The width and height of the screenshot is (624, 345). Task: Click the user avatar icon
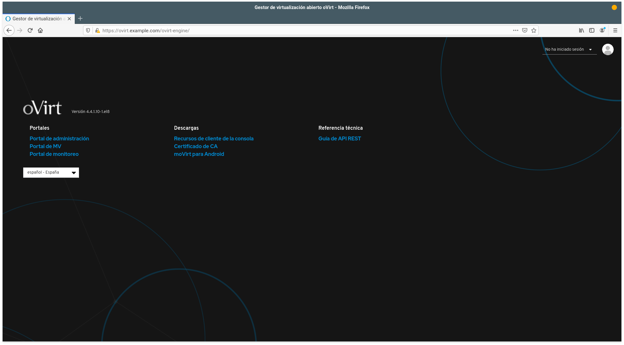pos(608,49)
